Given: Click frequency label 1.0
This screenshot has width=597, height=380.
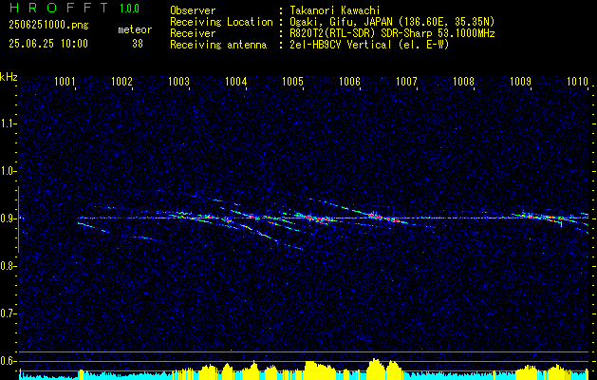Looking at the screenshot, I should click(8, 171).
